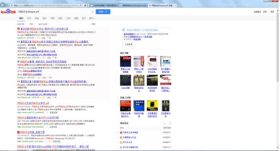The height and width of the screenshot is (151, 280).
Task: Select the 地图 search category tab
Action: (x=76, y=18)
